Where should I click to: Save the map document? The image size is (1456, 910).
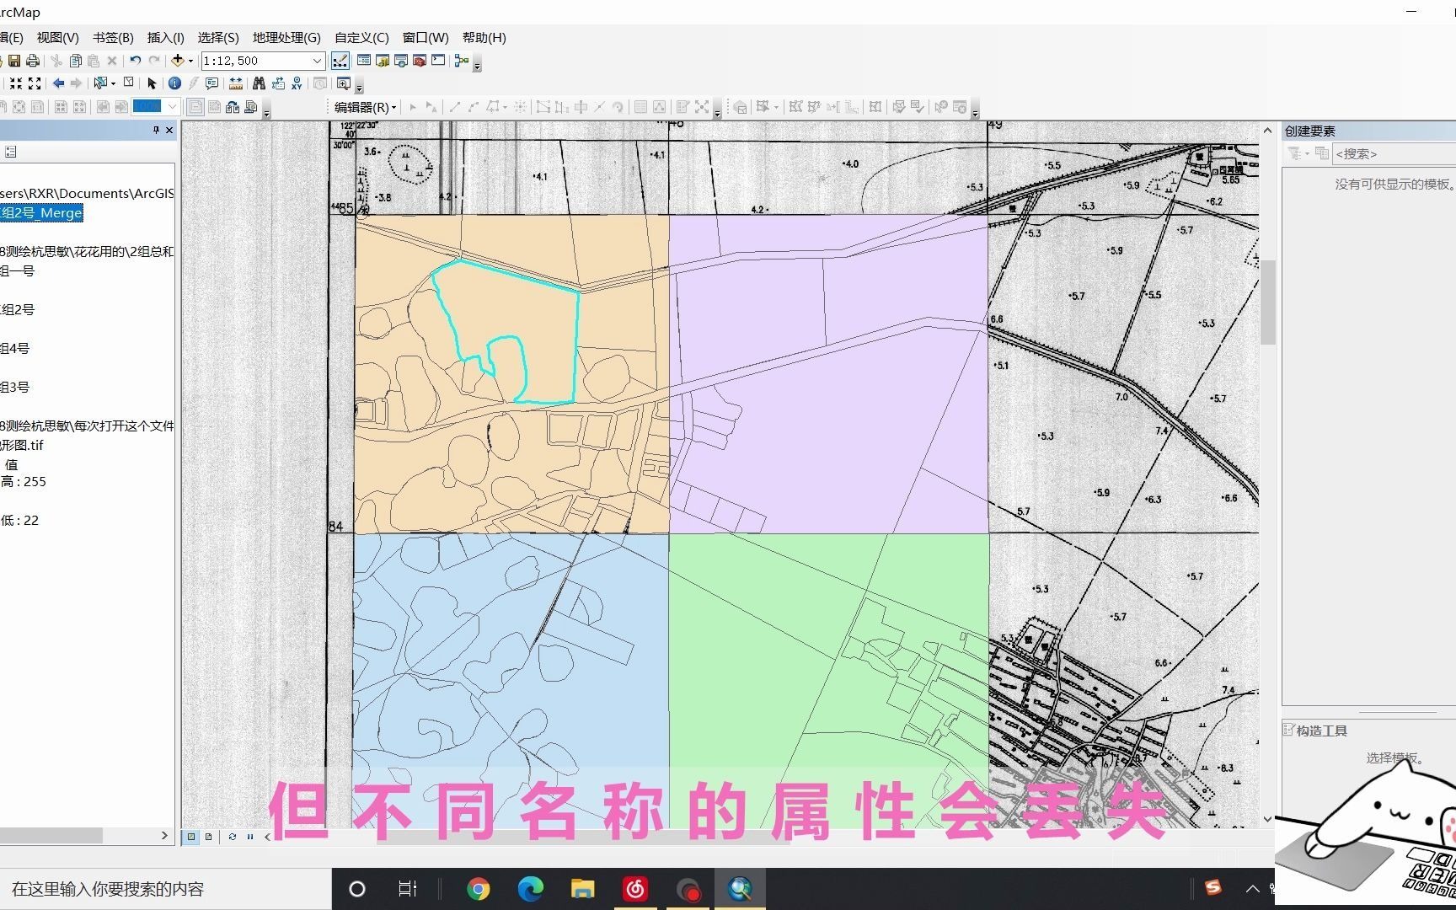pyautogui.click(x=14, y=61)
